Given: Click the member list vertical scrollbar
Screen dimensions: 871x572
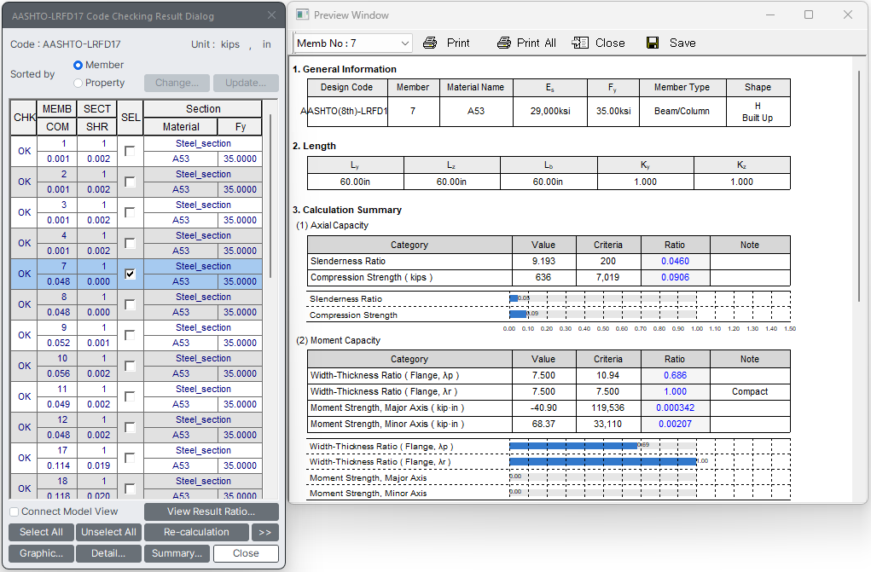Looking at the screenshot, I should click(x=270, y=195).
